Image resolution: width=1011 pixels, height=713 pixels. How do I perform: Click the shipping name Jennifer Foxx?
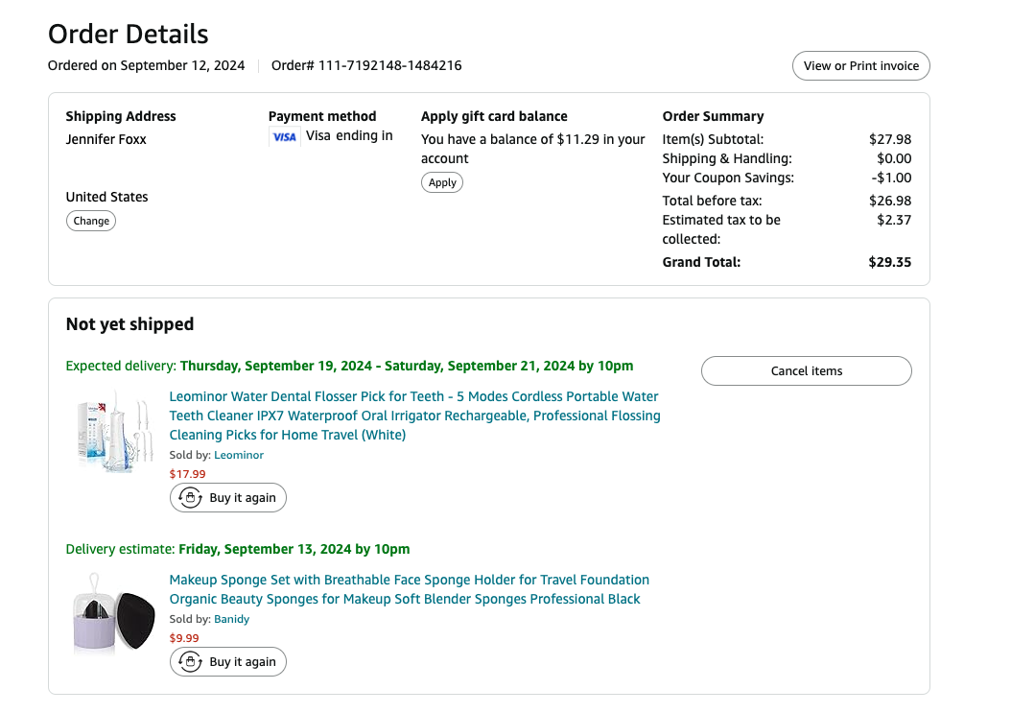106,139
